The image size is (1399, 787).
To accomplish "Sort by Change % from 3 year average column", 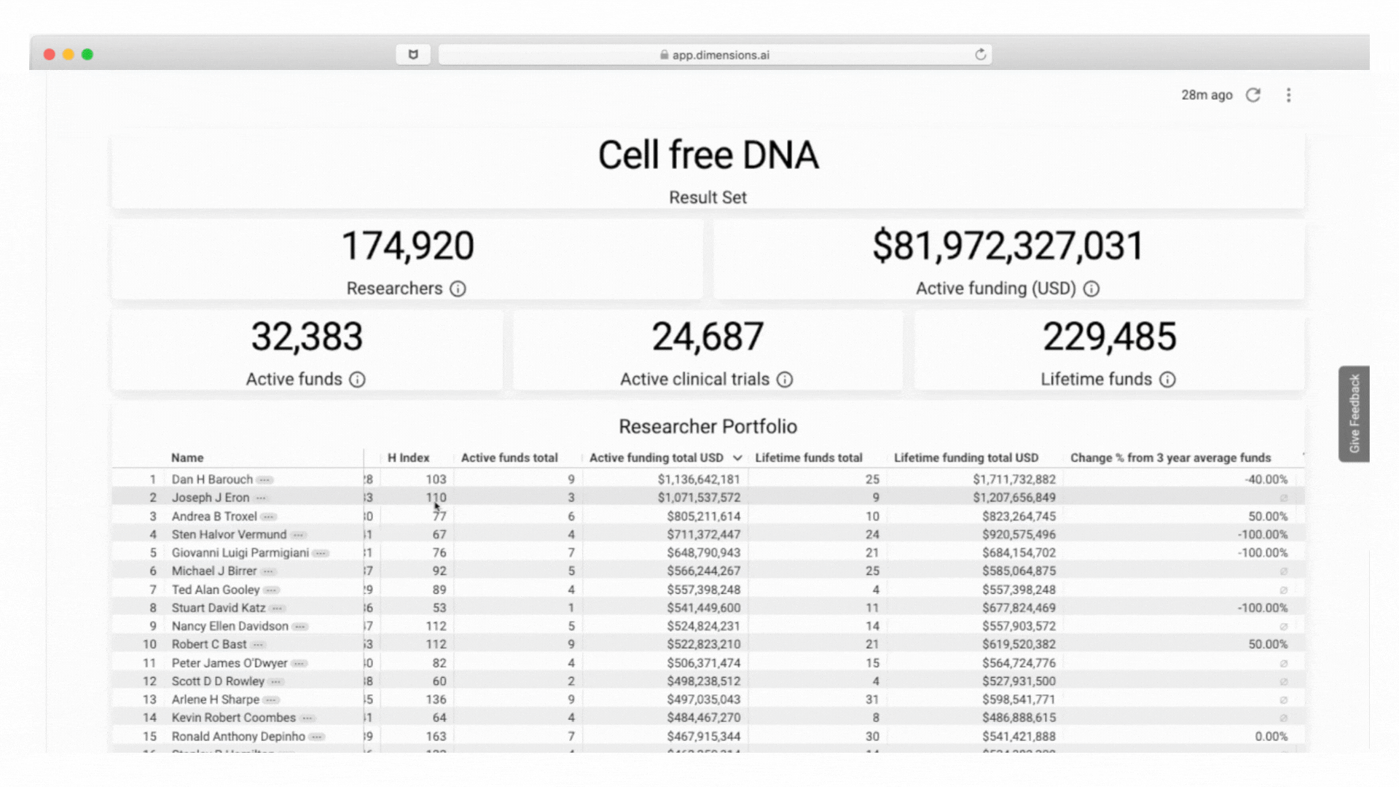I will [1169, 458].
